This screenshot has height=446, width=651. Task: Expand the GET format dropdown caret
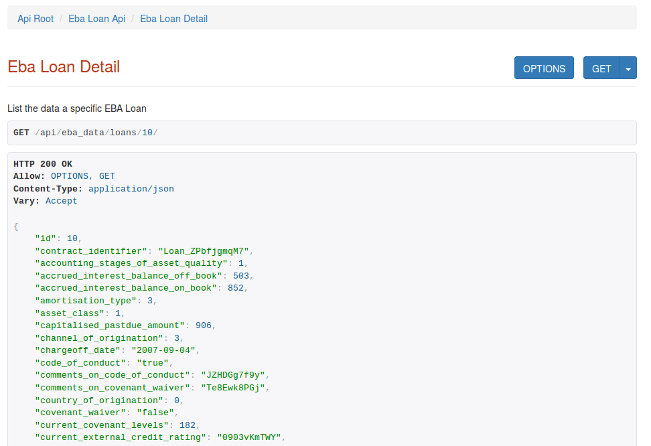point(628,68)
